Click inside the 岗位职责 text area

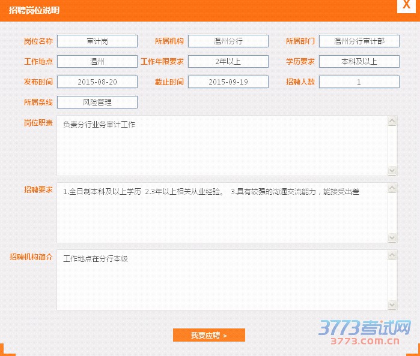click(x=222, y=146)
